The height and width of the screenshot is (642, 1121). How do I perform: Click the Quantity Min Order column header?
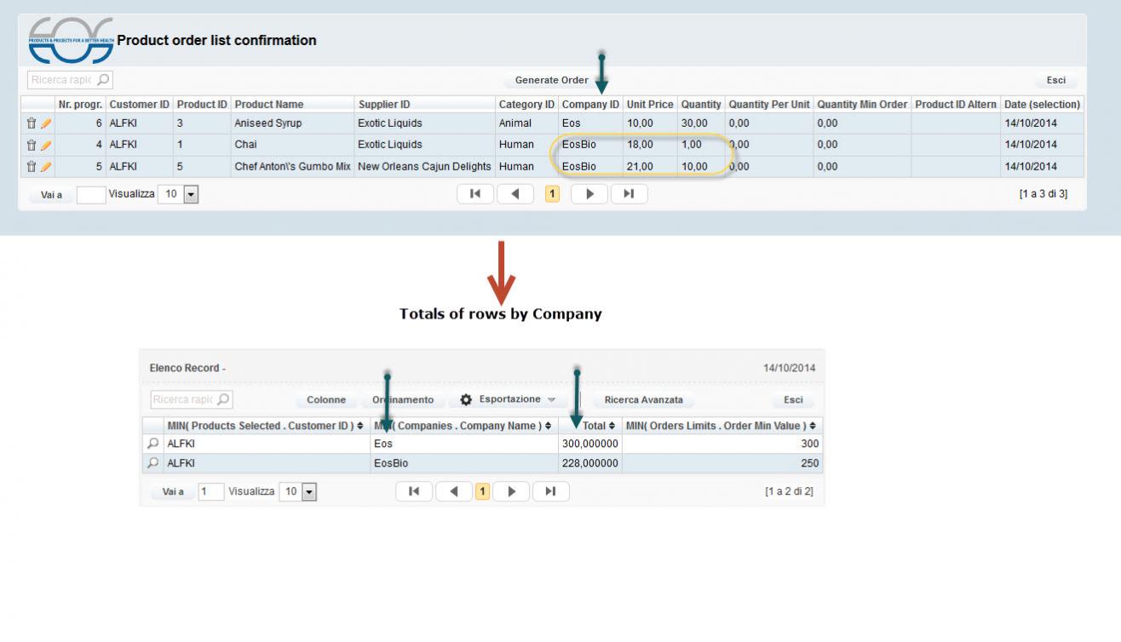[x=862, y=105]
